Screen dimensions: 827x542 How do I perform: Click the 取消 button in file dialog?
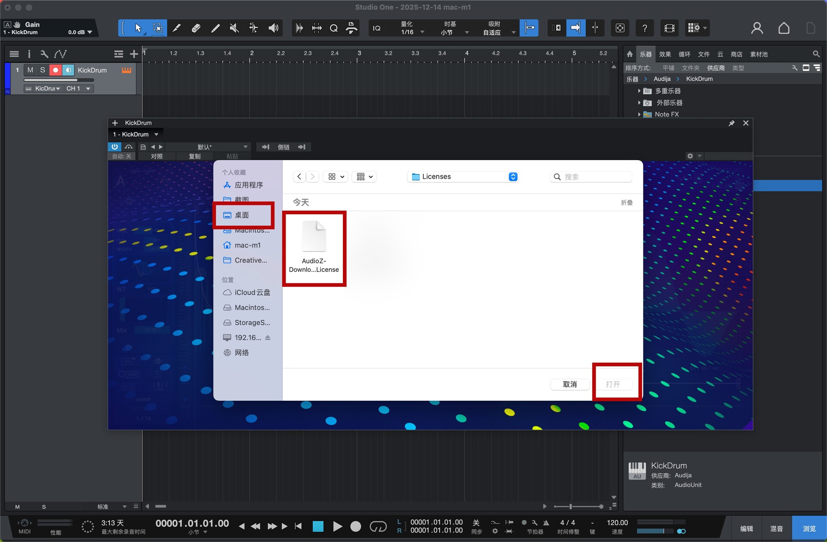tap(569, 384)
